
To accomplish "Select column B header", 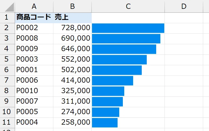I will click(72, 6).
